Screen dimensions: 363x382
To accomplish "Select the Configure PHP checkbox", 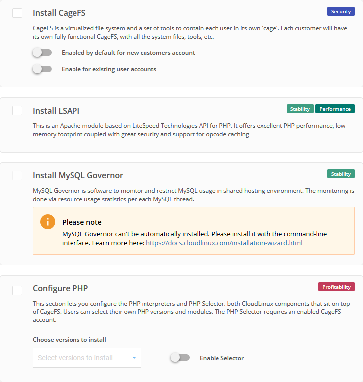I will click(17, 290).
